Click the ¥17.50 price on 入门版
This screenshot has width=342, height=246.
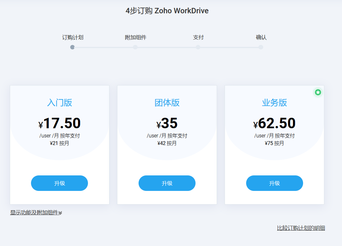click(59, 123)
